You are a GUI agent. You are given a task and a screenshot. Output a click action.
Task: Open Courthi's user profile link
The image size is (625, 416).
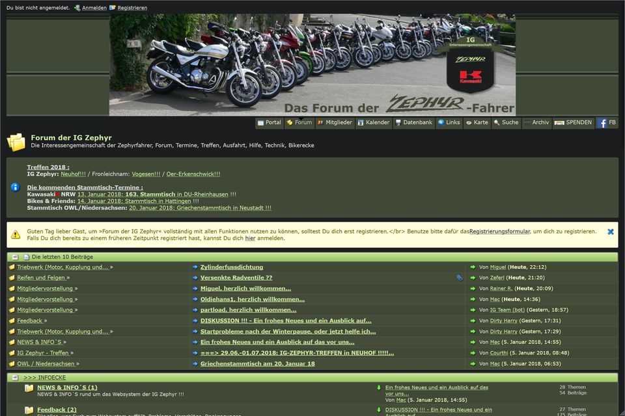tap(499, 353)
